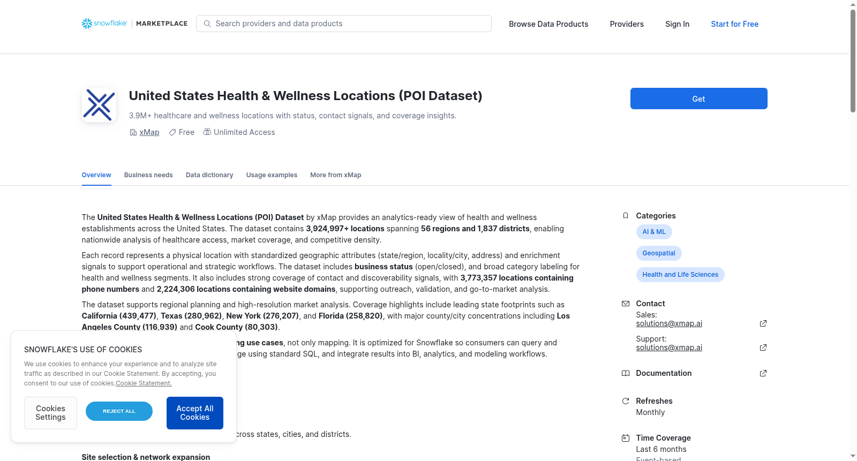Click the 'Time Coverage' sidebar heading
The width and height of the screenshot is (857, 461).
[x=663, y=438]
